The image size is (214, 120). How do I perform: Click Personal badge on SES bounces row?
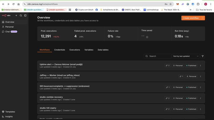178,87
